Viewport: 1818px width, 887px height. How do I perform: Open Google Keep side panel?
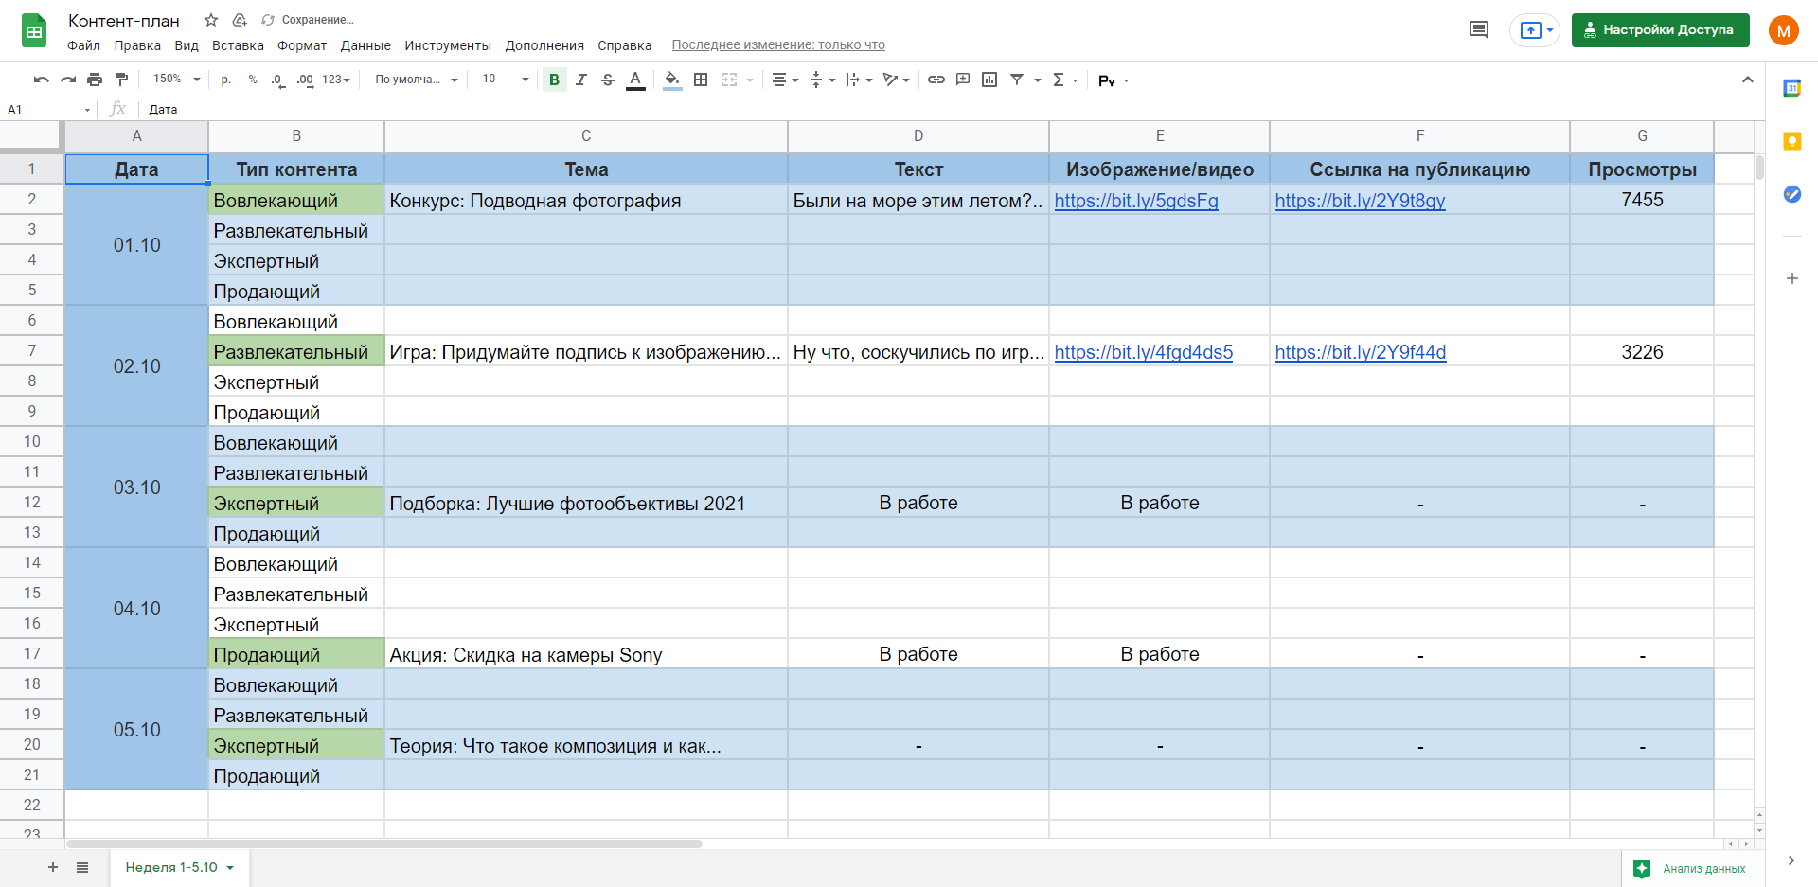pyautogui.click(x=1791, y=141)
